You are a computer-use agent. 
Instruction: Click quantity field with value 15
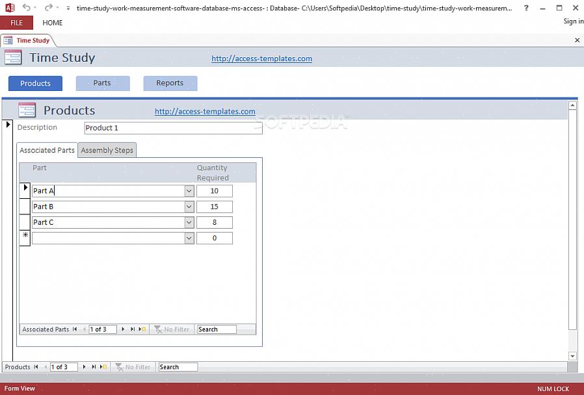(215, 207)
